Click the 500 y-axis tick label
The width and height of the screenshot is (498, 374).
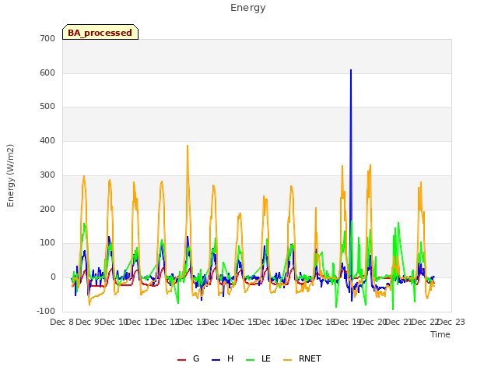pyautogui.click(x=47, y=107)
